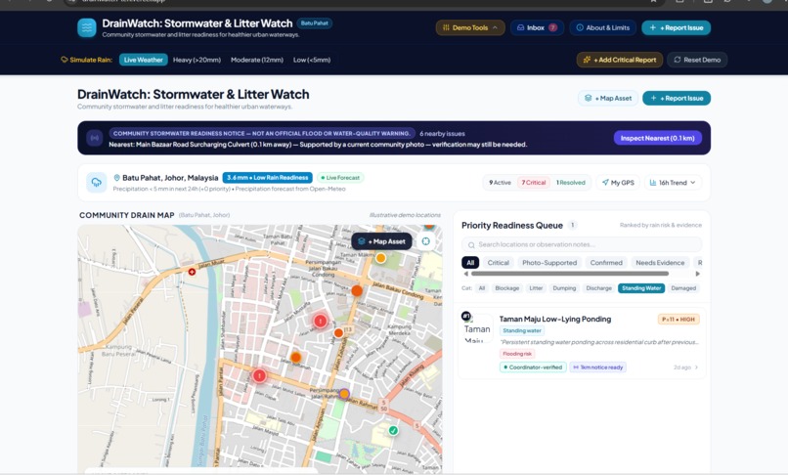
Task: Open Taman Maju Low-Lying Ponding item
Action: (582, 342)
